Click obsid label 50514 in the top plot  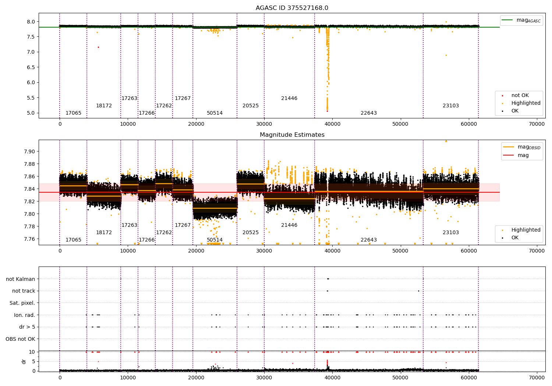pyautogui.click(x=215, y=113)
